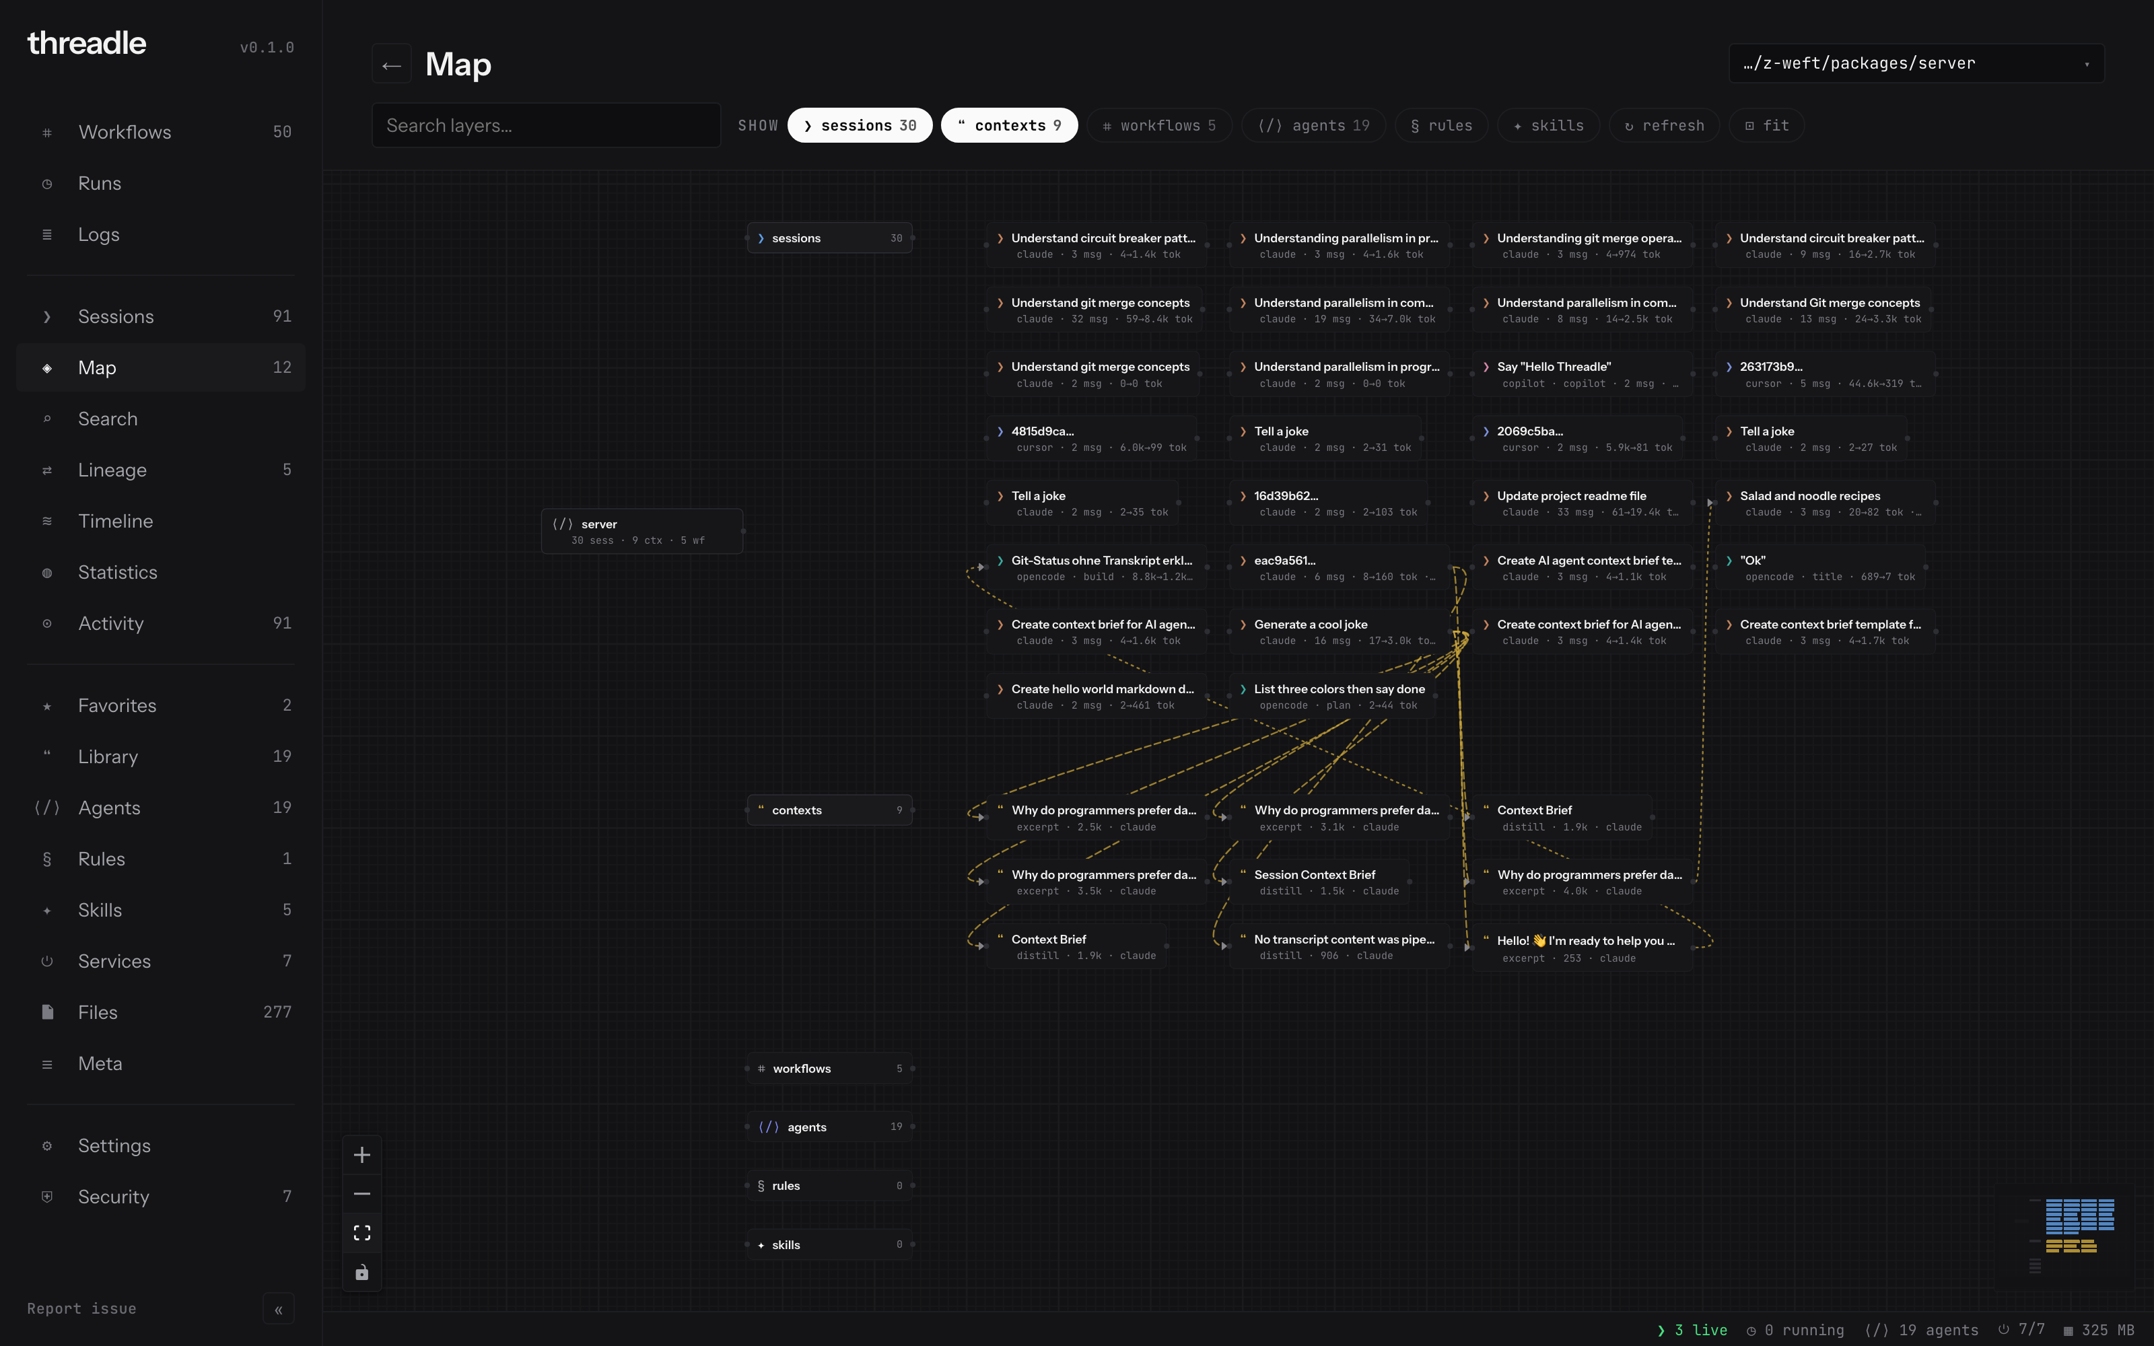Viewport: 2154px width, 1346px height.
Task: Open the Library page
Action: (160, 756)
